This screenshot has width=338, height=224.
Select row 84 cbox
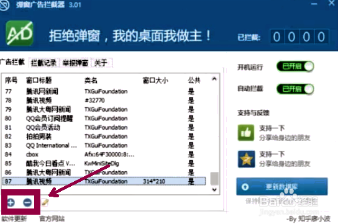click(x=104, y=155)
